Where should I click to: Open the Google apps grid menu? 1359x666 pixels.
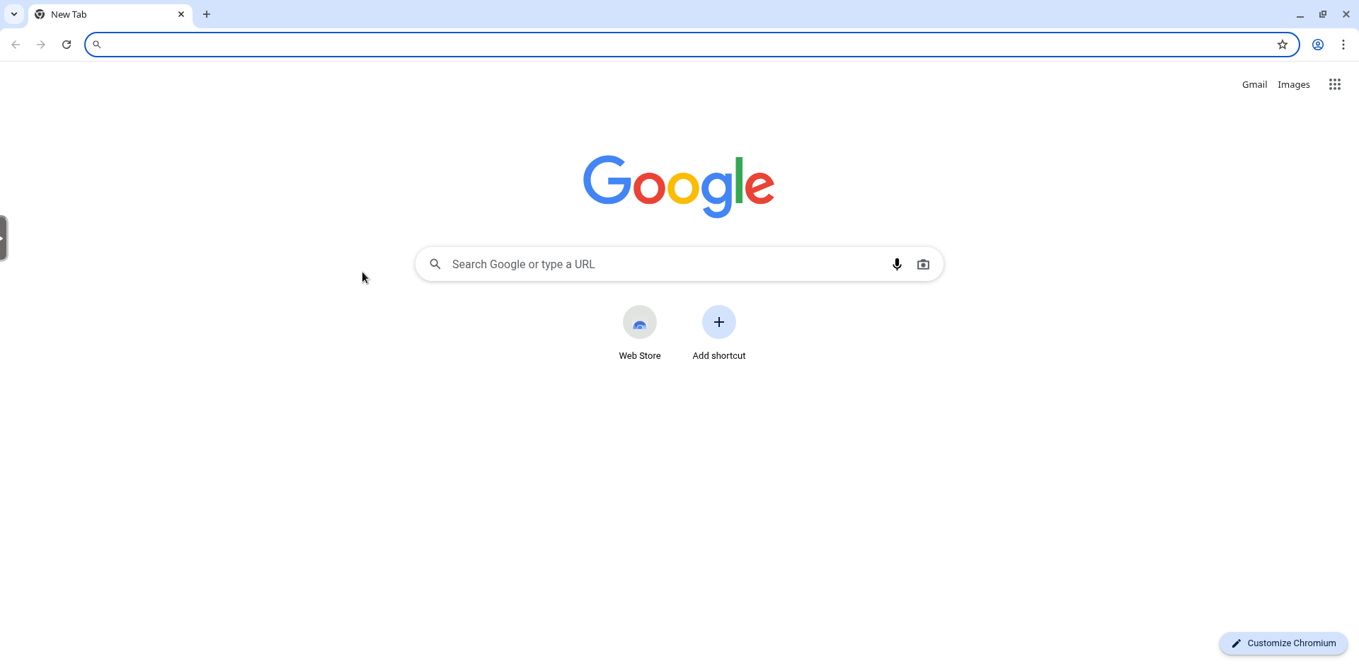(x=1335, y=84)
